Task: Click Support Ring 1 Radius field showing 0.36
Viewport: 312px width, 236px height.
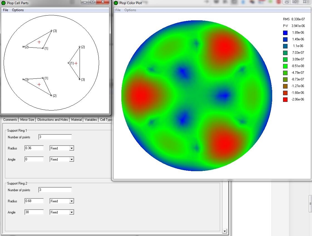Action: [34, 148]
